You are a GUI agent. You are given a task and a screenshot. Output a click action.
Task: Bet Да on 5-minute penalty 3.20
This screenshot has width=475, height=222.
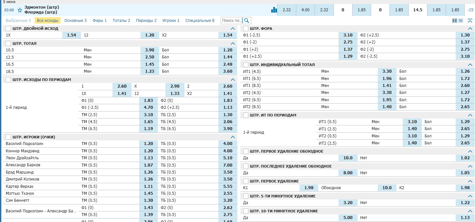pyautogui.click(x=348, y=203)
